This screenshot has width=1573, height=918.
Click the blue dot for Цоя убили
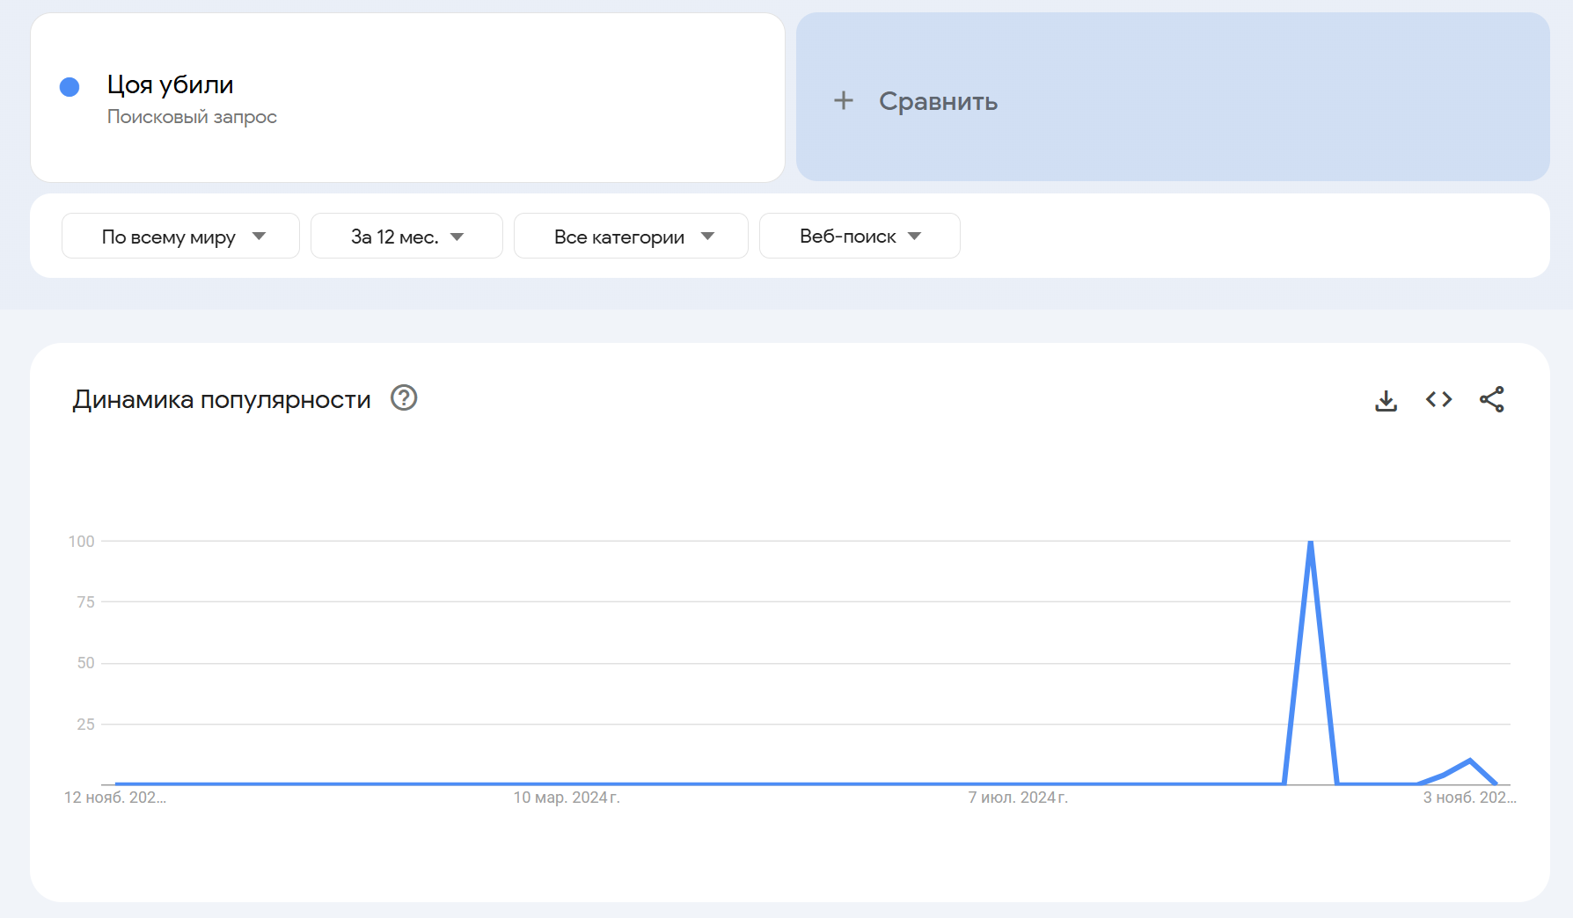pos(70,87)
